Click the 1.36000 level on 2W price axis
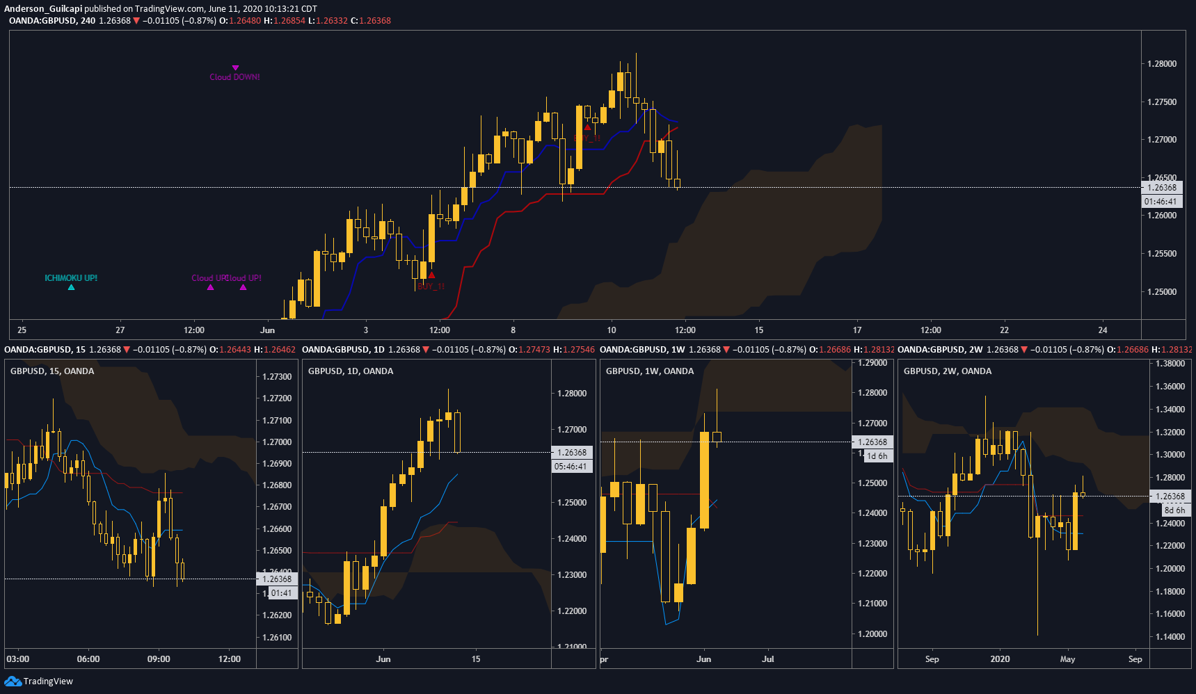Viewport: 1196px width, 694px height. click(1170, 387)
